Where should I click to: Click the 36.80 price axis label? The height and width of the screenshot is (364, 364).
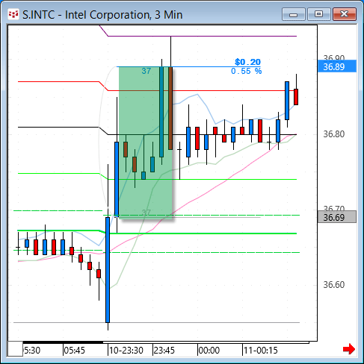click(x=334, y=134)
